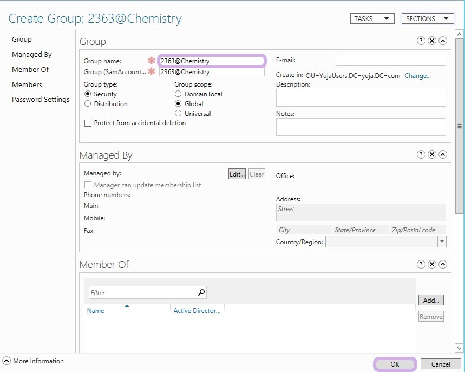Enable Protect from accidental deletion
This screenshot has width=465, height=372.
point(88,123)
